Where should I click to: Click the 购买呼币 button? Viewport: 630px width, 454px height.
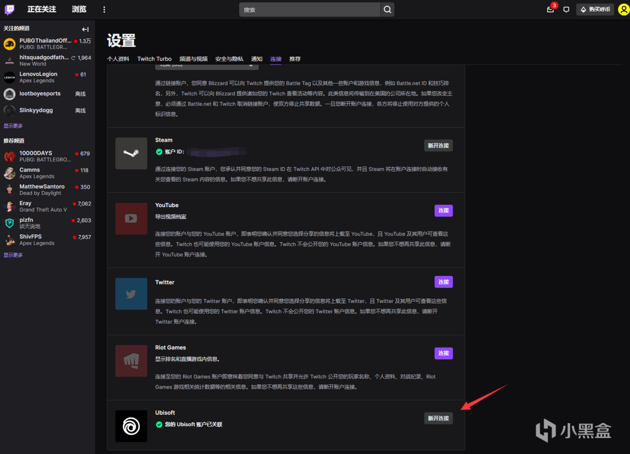point(595,9)
